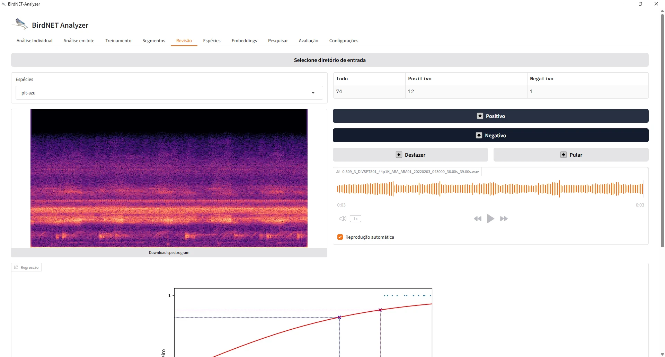The height and width of the screenshot is (357, 665).
Task: Mark the segment as Positivo
Action: pyautogui.click(x=490, y=116)
